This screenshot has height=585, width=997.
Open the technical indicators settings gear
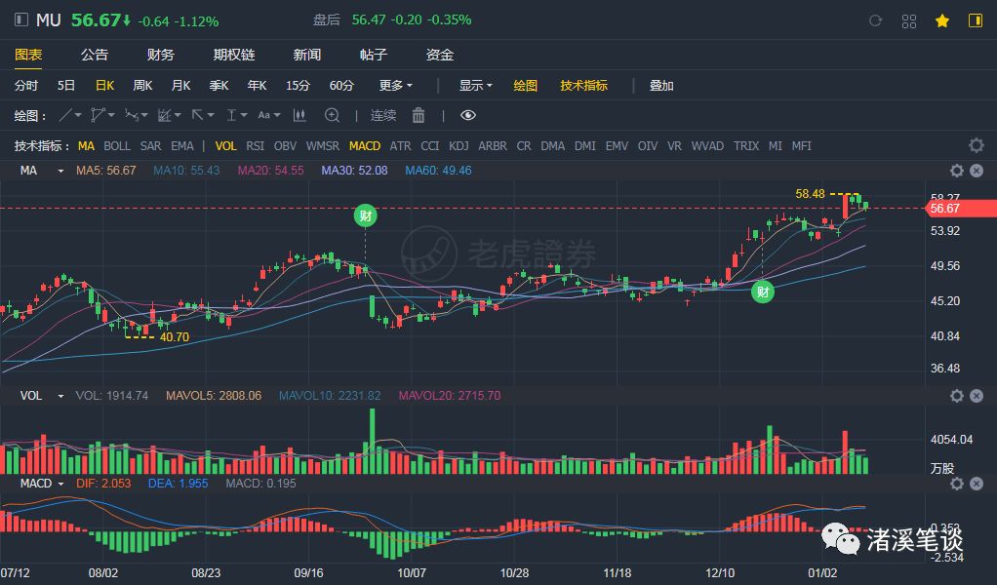coord(976,145)
